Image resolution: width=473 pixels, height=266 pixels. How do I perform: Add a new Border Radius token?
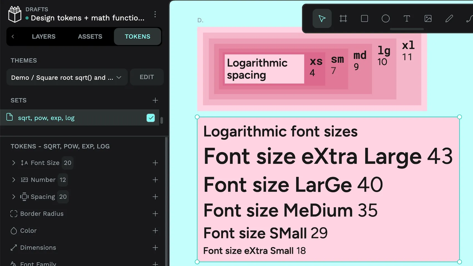point(155,214)
